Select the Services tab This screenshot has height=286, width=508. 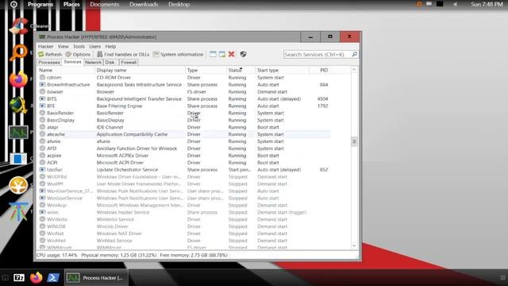72,62
